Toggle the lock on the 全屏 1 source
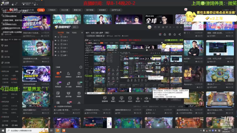Image resolution: width=237 pixels, height=133 pixels. [58, 55]
